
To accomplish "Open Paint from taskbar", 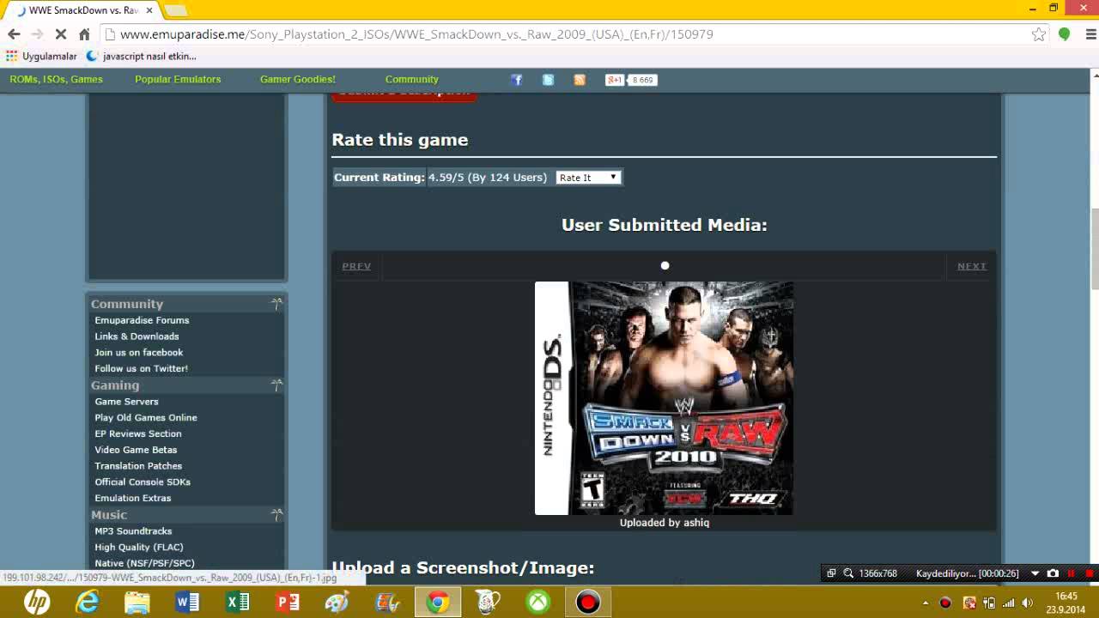I will click(337, 603).
